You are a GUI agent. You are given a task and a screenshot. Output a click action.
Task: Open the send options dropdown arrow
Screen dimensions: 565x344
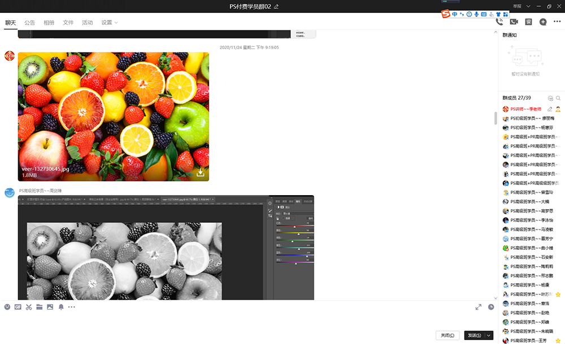click(489, 336)
